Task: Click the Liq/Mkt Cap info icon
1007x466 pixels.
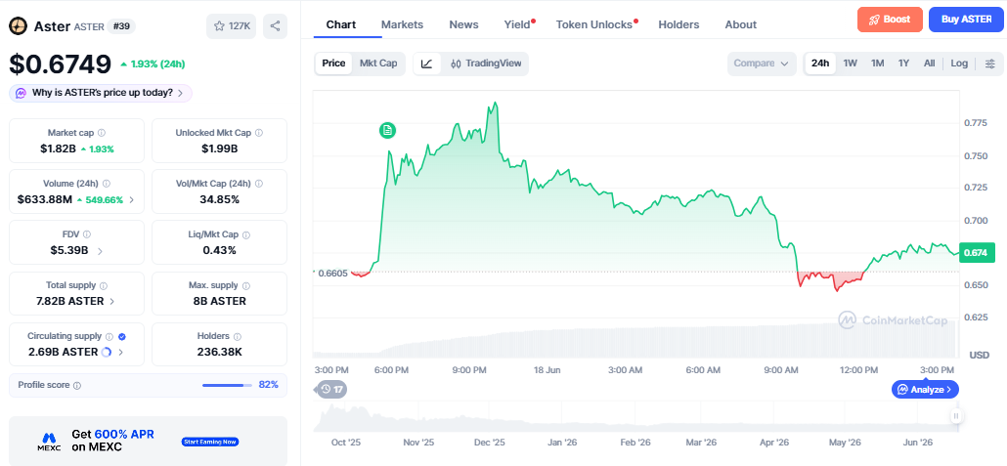Action: (x=246, y=234)
